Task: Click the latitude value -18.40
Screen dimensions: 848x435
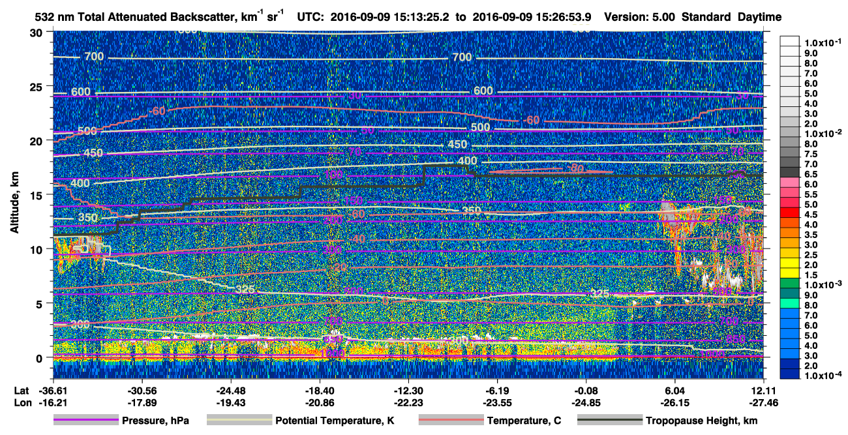Action: pyautogui.click(x=320, y=390)
